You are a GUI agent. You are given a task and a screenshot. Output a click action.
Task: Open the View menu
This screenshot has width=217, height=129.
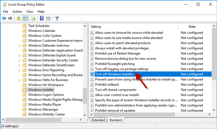click(30, 12)
